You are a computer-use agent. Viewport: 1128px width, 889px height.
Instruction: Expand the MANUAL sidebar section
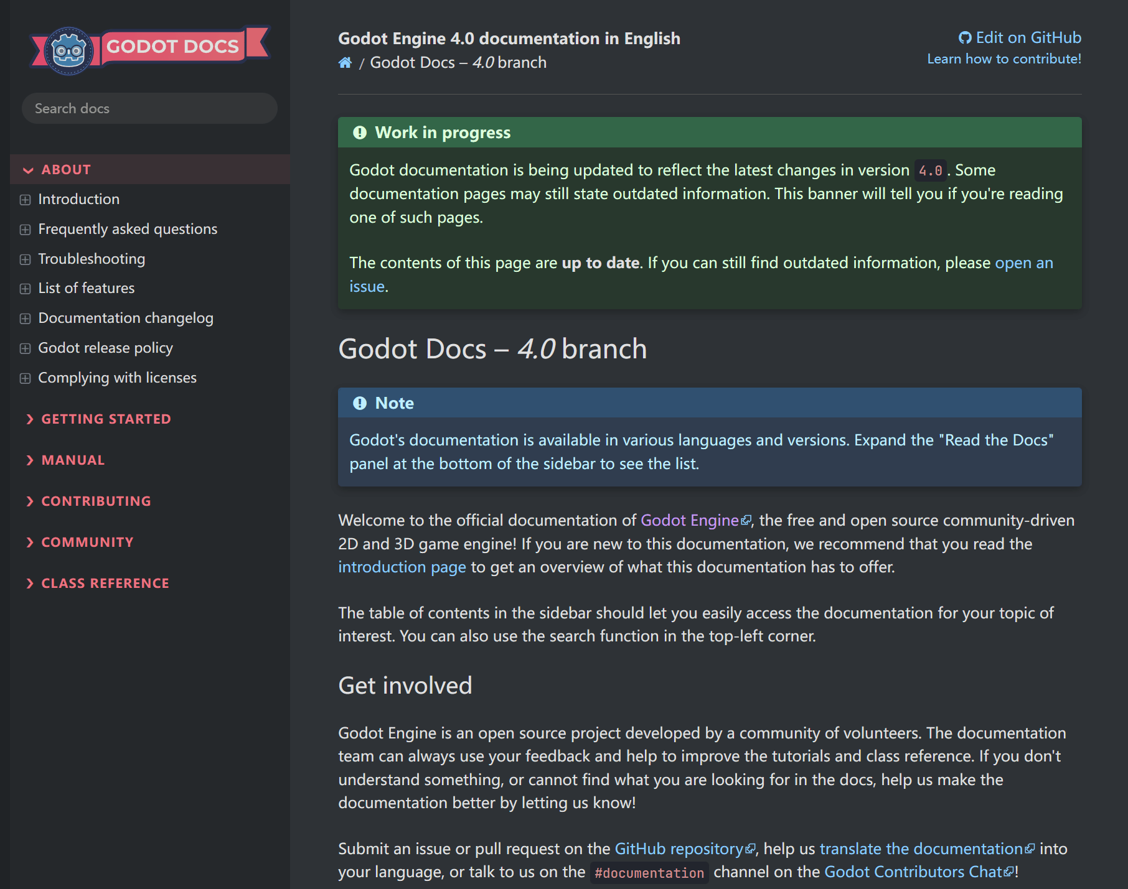coord(73,460)
